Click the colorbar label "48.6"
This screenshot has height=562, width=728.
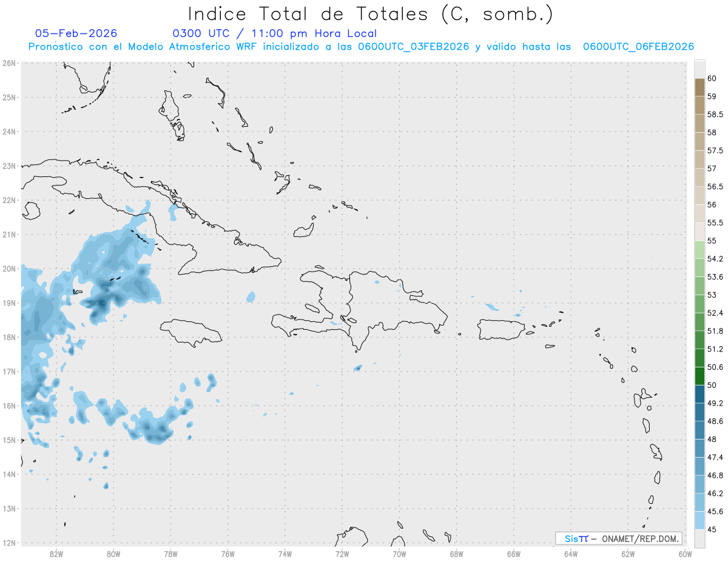pyautogui.click(x=715, y=421)
